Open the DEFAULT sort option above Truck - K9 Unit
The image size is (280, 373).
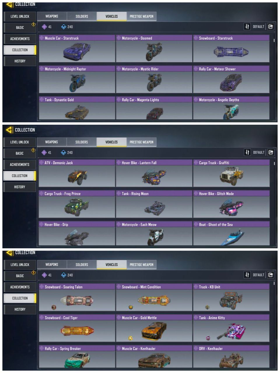click(258, 275)
